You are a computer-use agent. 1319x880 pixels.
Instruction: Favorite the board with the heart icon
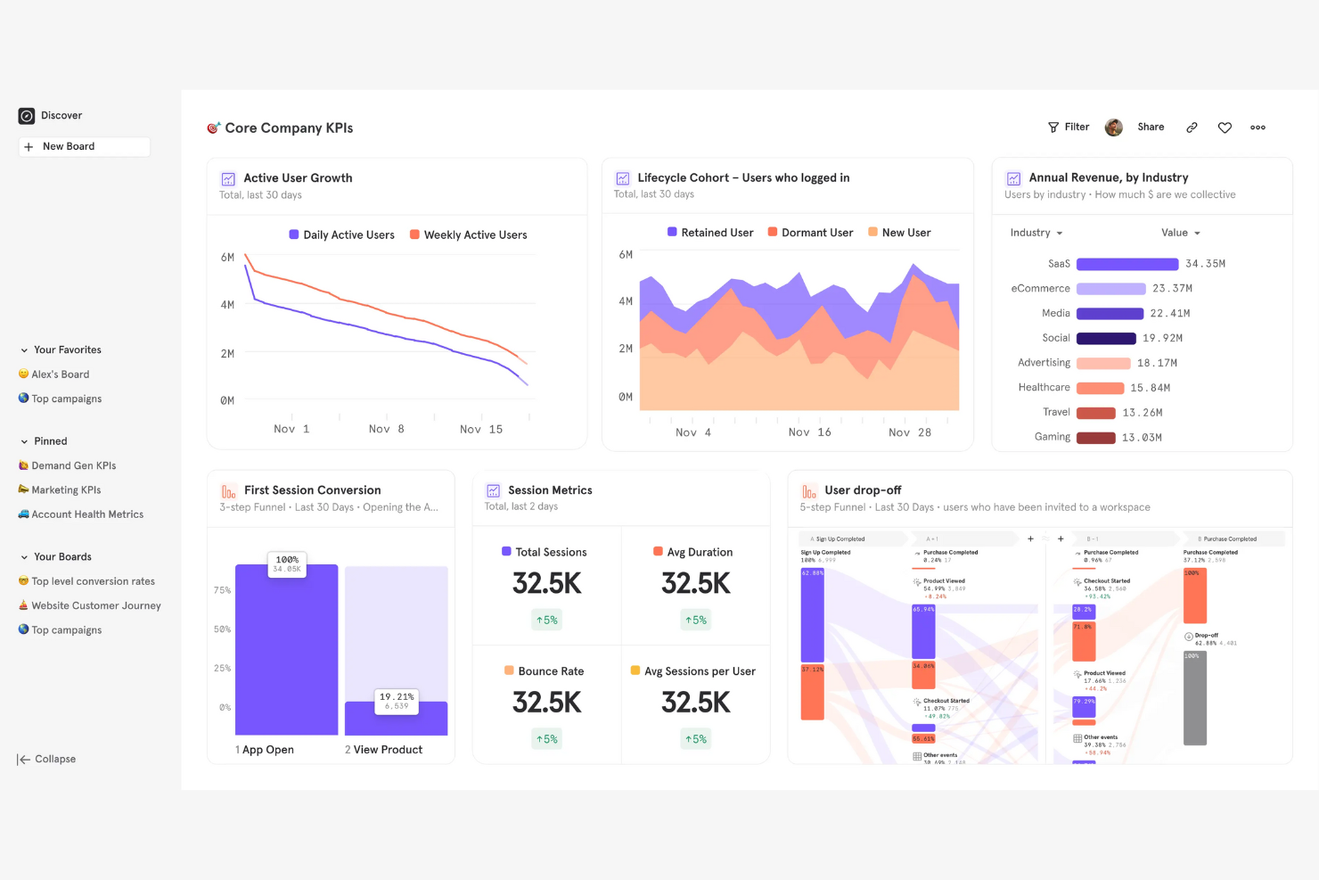click(1224, 127)
